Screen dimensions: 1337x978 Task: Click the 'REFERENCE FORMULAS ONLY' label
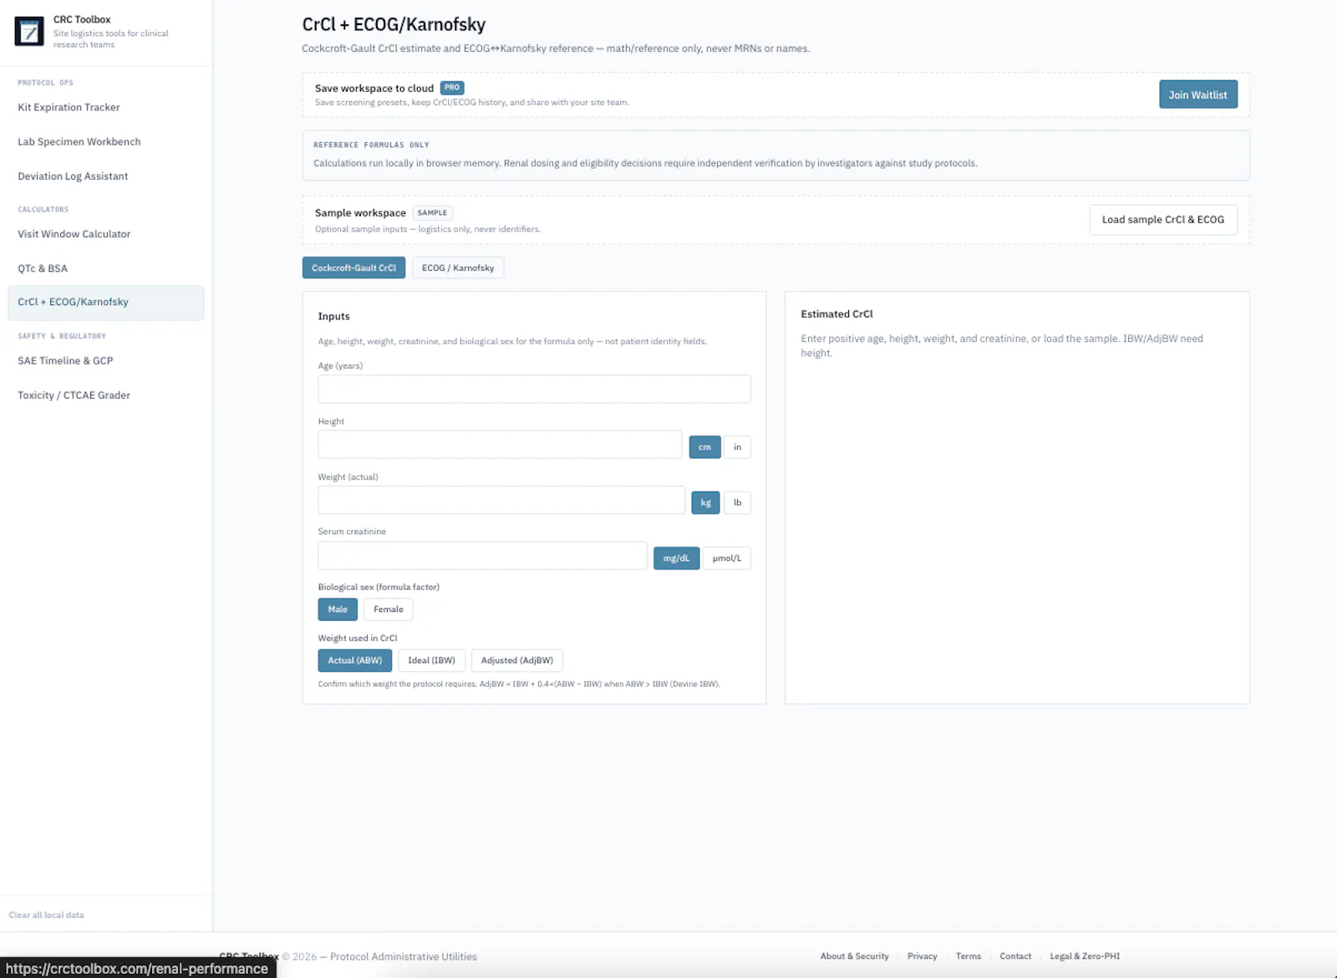[371, 145]
